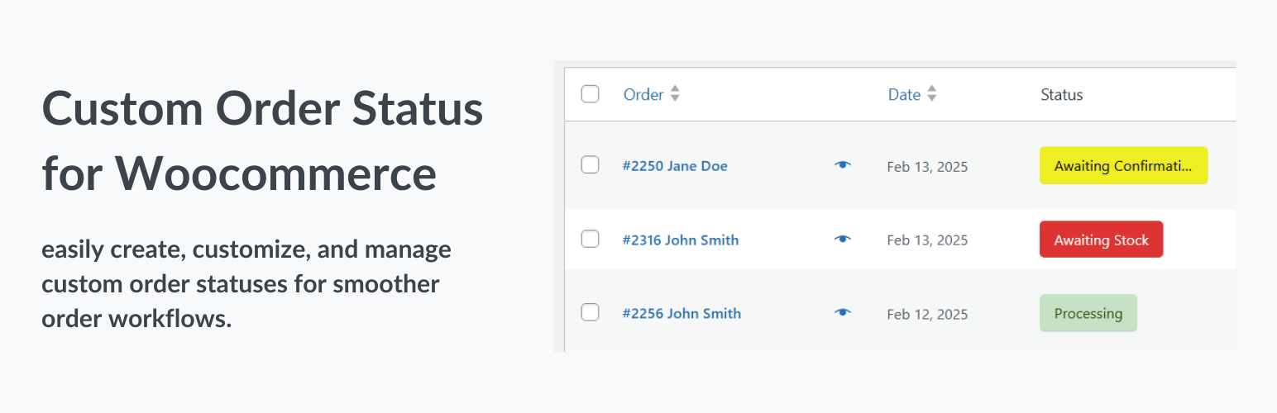Screen dimensions: 1277x413
Task: Tick the select-all orders checkbox in header
Action: coord(590,94)
